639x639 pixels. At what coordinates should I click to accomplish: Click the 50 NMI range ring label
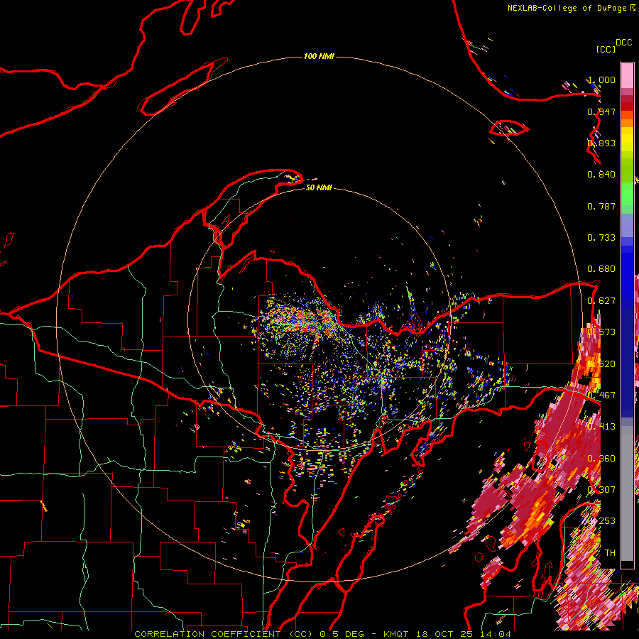click(319, 187)
